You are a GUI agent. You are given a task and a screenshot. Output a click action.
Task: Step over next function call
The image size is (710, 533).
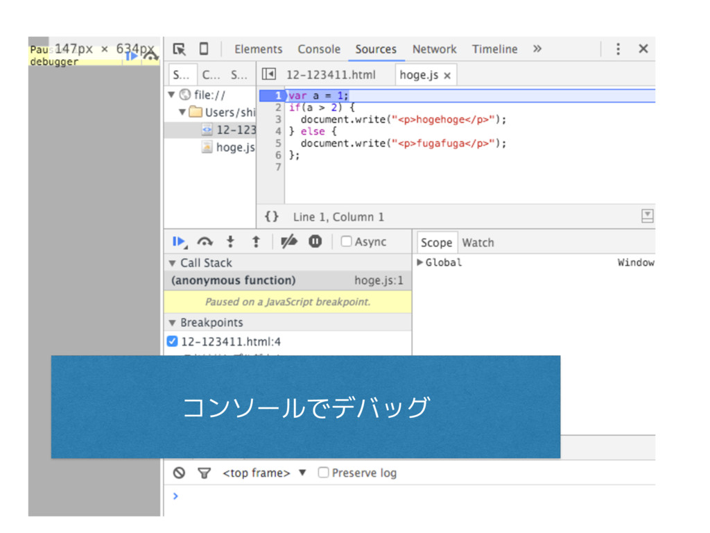point(205,242)
